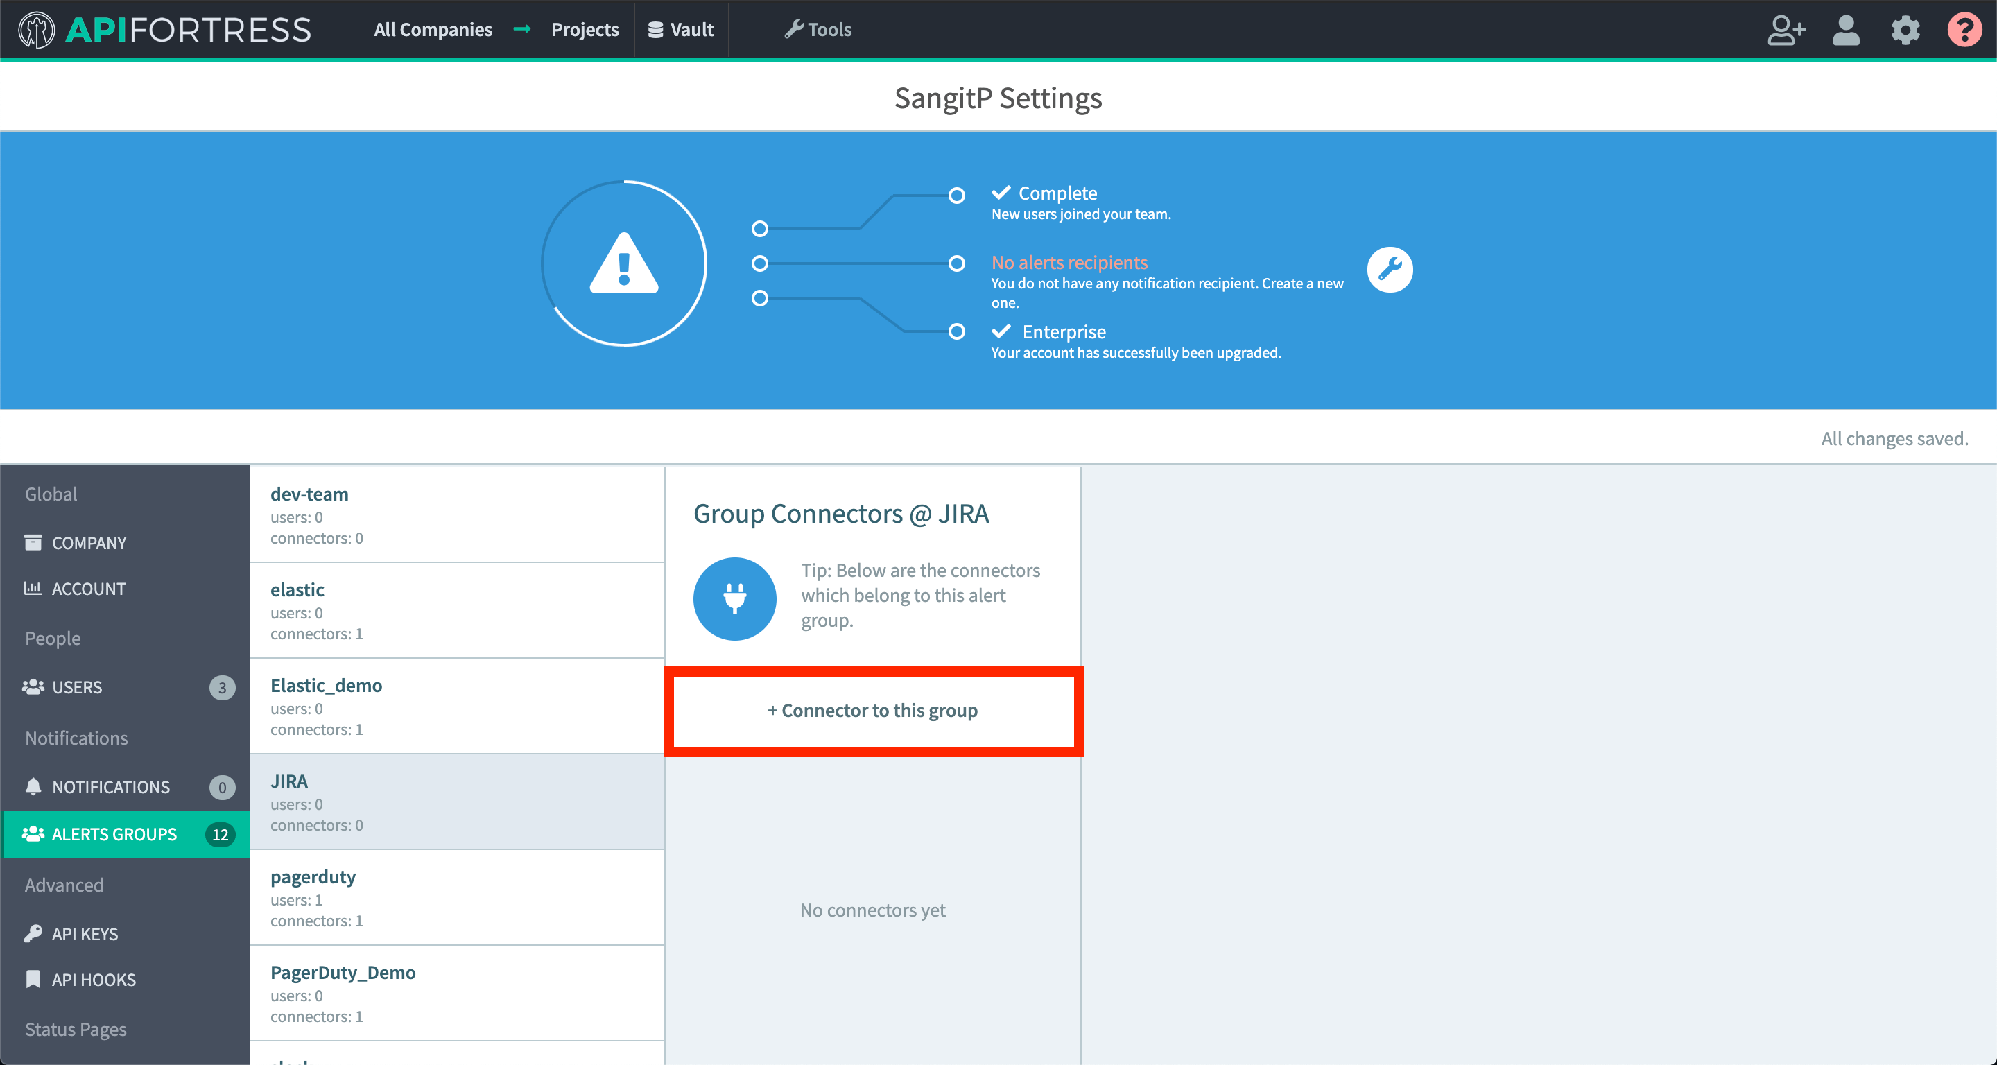Open the Vault from the top navigation
This screenshot has width=1997, height=1065.
pos(681,29)
